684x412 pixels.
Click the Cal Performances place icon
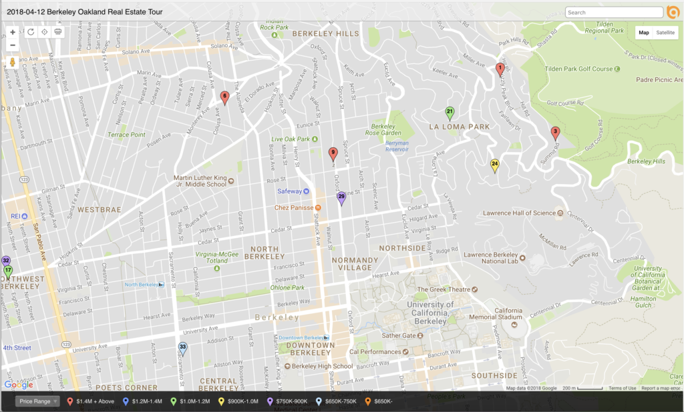(405, 351)
